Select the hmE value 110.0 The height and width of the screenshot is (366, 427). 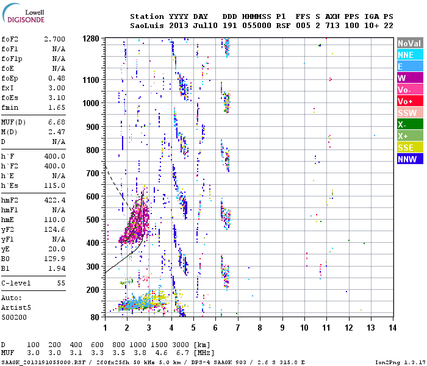tap(54, 220)
